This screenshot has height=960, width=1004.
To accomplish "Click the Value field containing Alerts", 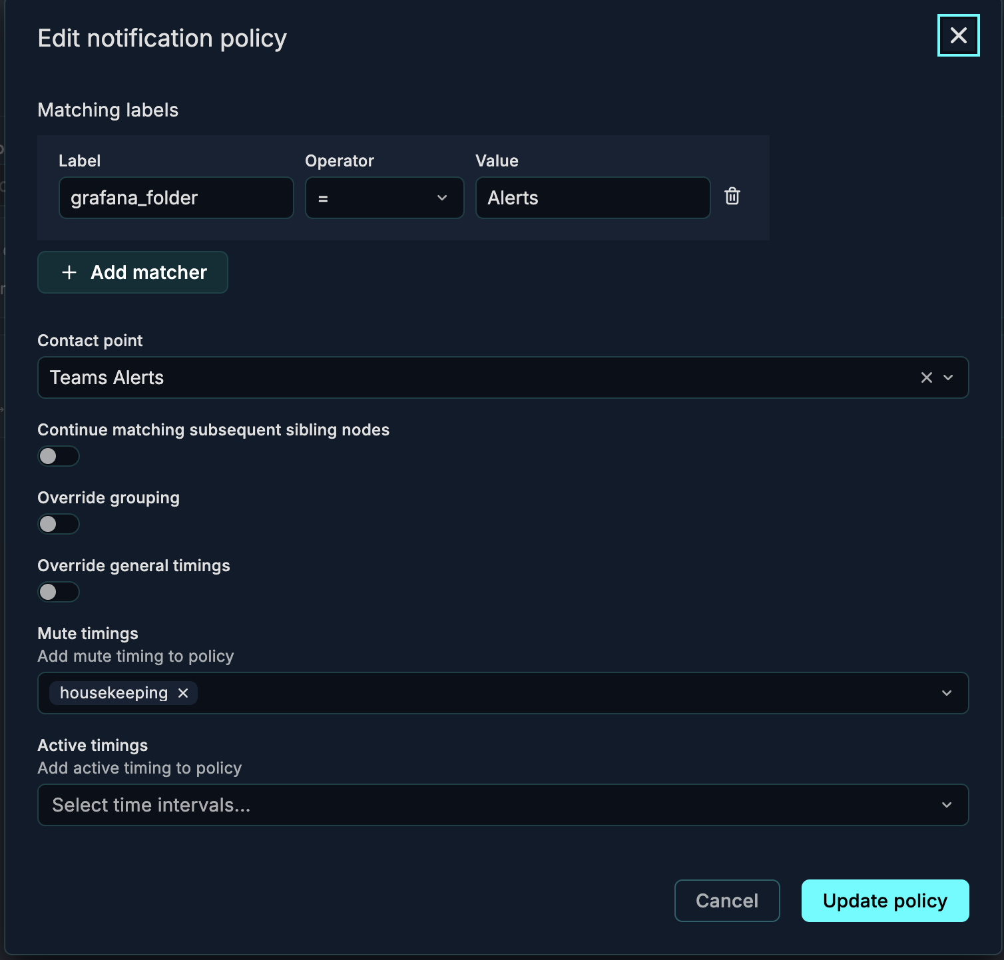I will [593, 198].
